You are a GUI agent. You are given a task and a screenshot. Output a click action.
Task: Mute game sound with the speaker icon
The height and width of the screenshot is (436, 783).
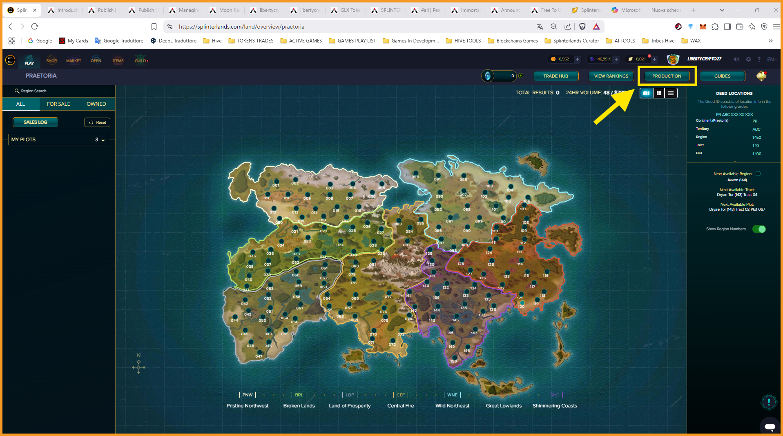(736, 59)
